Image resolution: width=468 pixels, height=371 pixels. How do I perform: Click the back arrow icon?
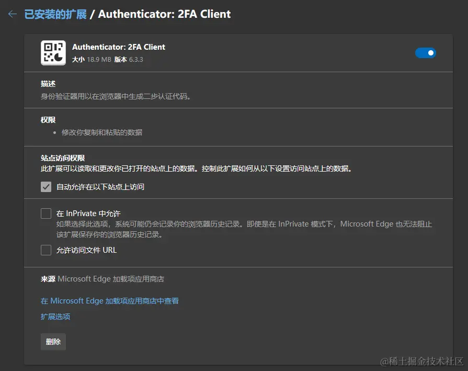point(13,14)
